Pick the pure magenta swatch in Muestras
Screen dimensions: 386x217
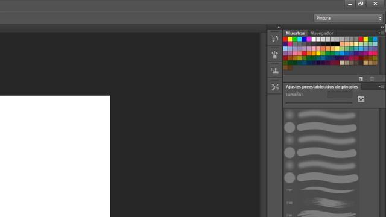(309, 39)
